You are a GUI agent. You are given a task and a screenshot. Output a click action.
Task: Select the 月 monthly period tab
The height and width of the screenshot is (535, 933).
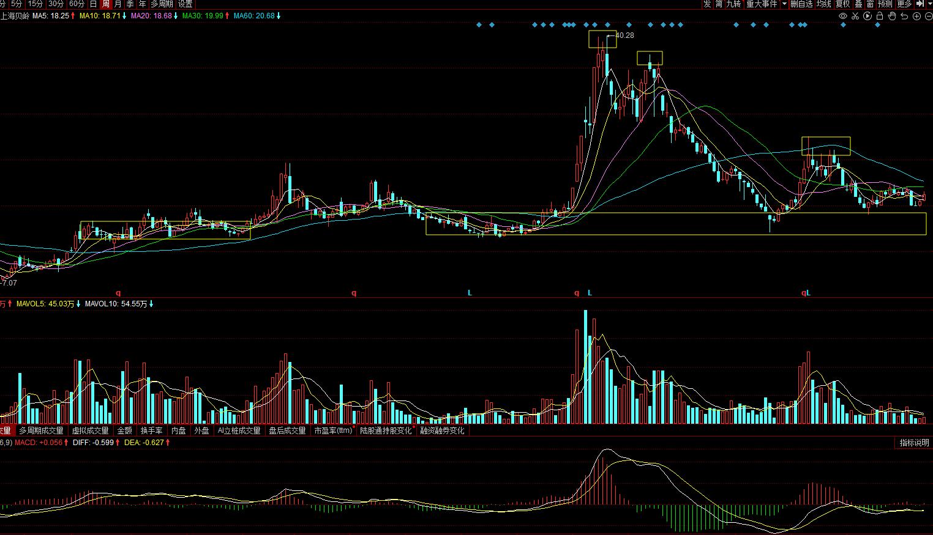118,4
